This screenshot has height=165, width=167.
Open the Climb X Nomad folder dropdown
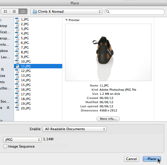66,11
